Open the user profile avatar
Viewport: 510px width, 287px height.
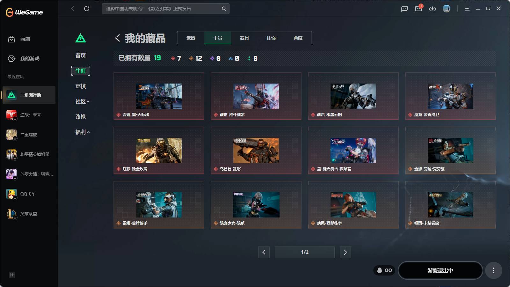(x=447, y=9)
